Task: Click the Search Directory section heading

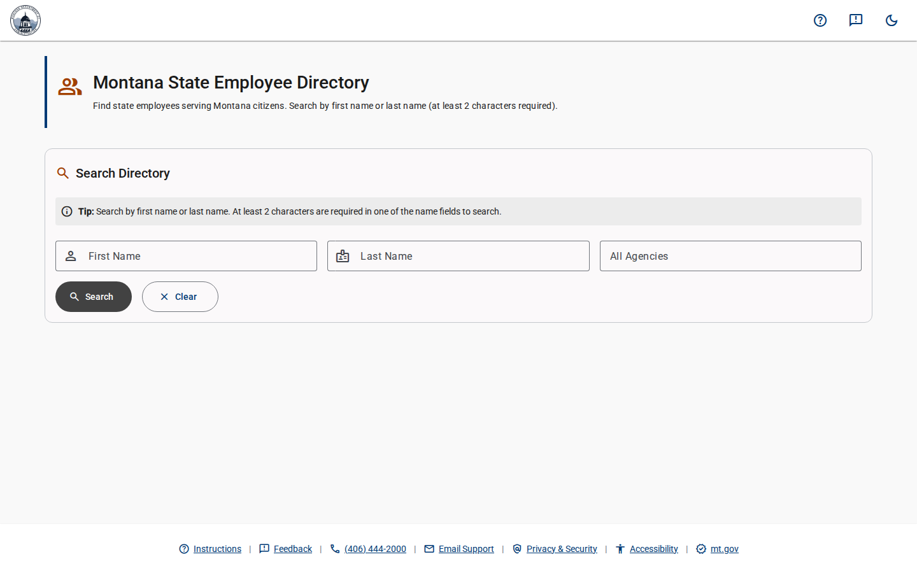Action: coord(123,173)
